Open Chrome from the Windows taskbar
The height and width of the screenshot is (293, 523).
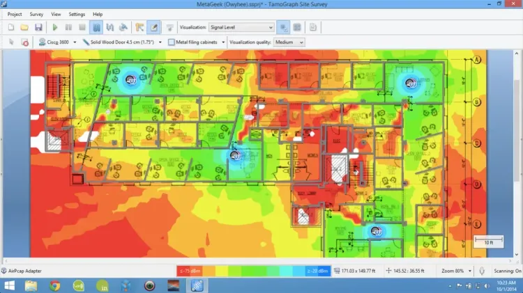[x=55, y=285]
